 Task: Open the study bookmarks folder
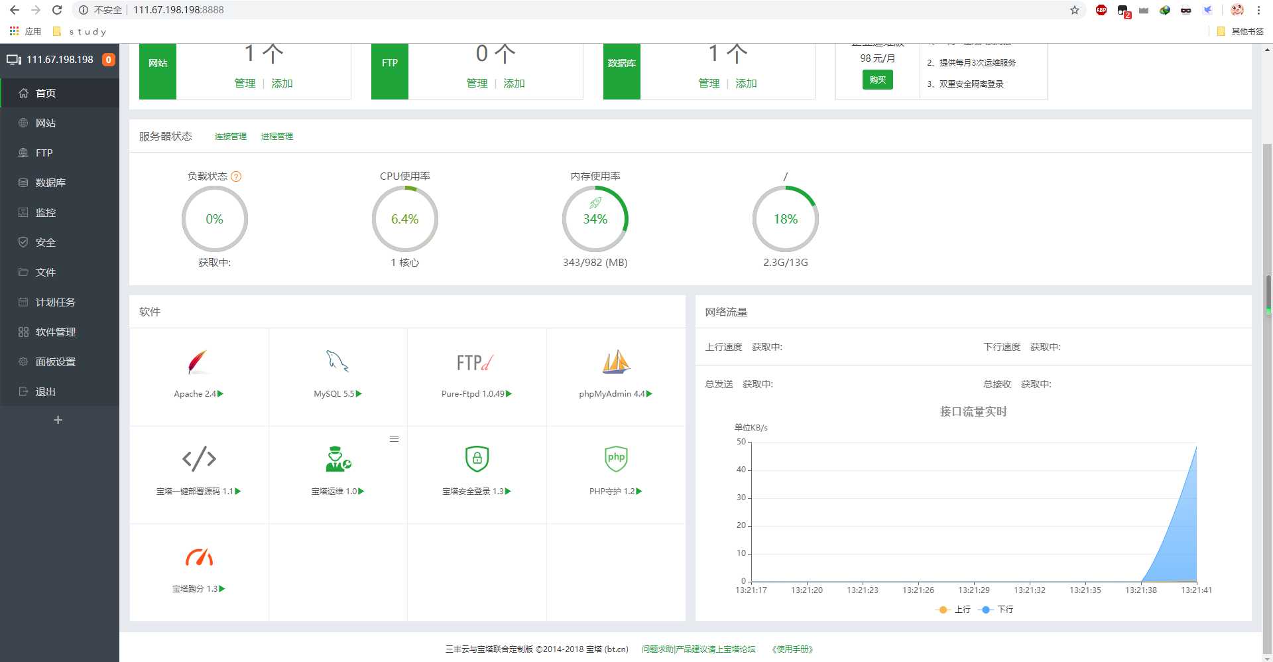(80, 31)
